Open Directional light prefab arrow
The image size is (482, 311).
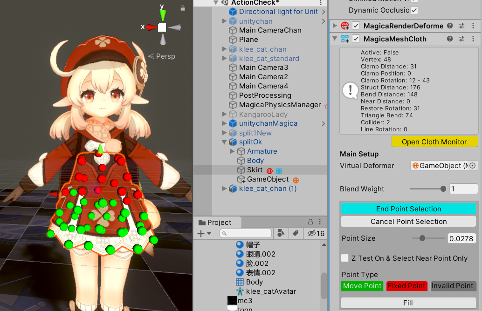324,12
